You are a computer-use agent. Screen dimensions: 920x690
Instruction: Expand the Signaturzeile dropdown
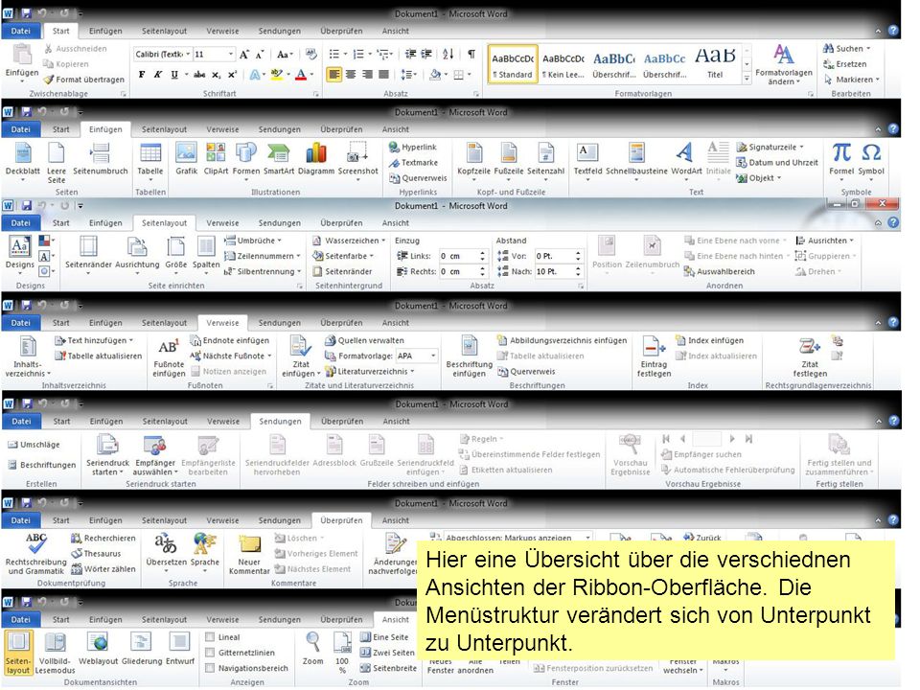click(801, 148)
